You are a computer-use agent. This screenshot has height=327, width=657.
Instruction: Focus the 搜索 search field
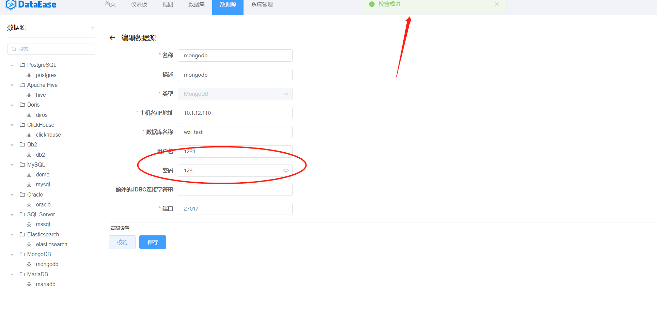tap(51, 49)
